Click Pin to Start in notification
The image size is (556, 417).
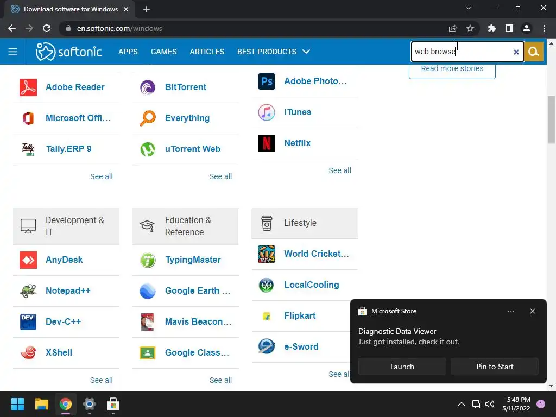(x=495, y=367)
